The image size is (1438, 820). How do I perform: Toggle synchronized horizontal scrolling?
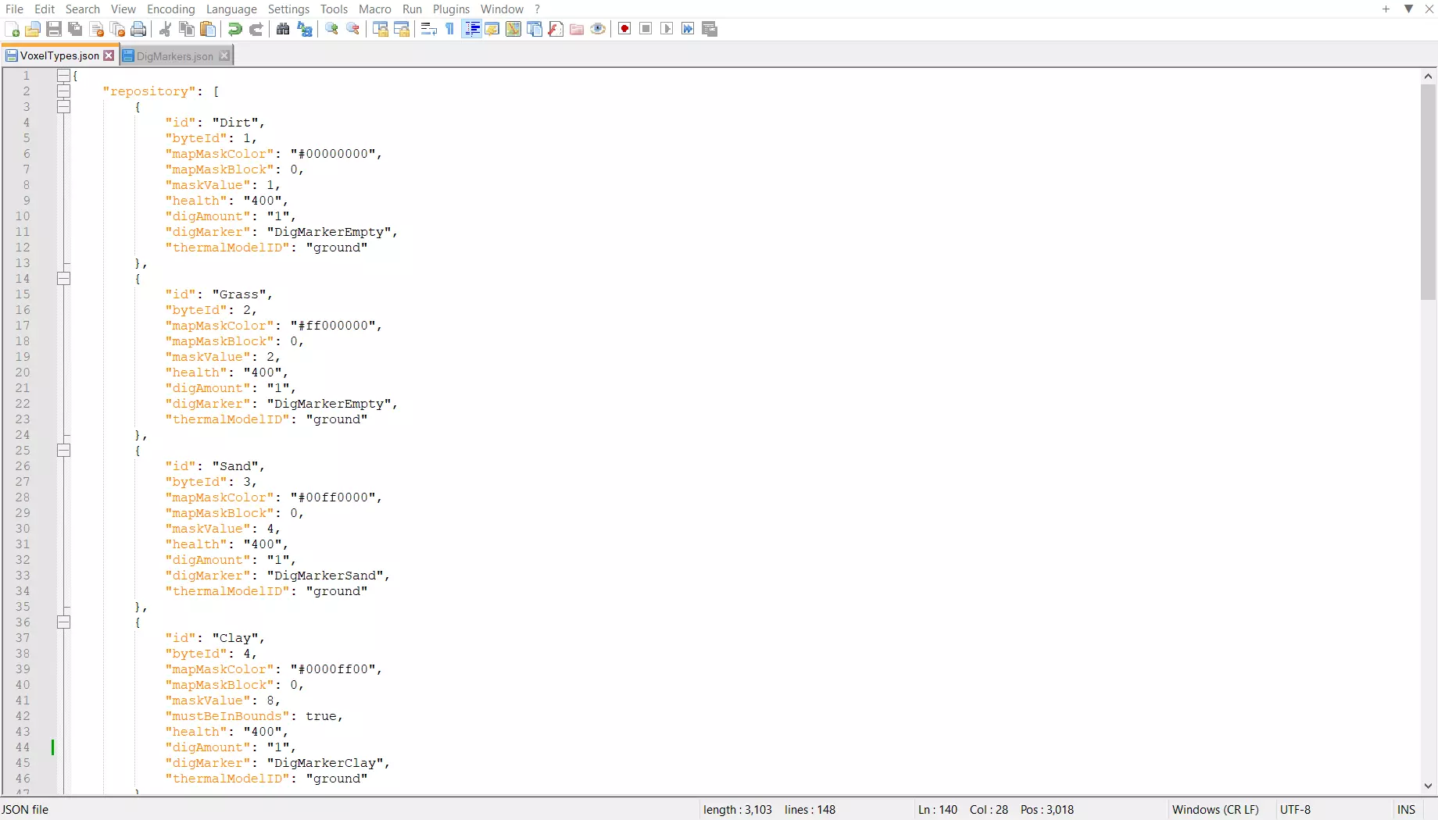(402, 29)
